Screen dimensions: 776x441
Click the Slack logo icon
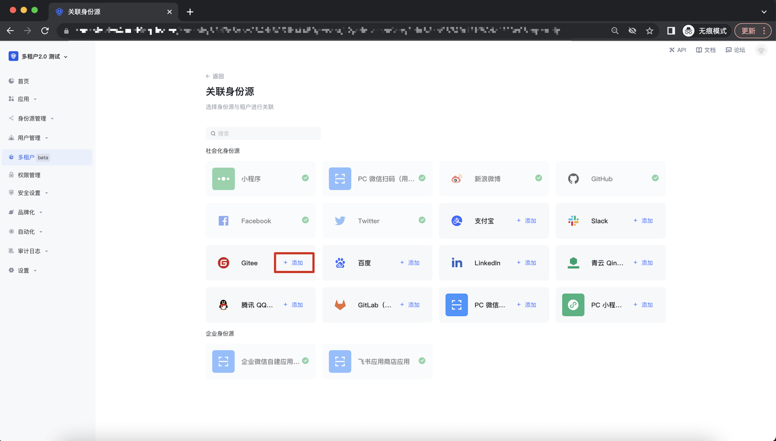(573, 221)
